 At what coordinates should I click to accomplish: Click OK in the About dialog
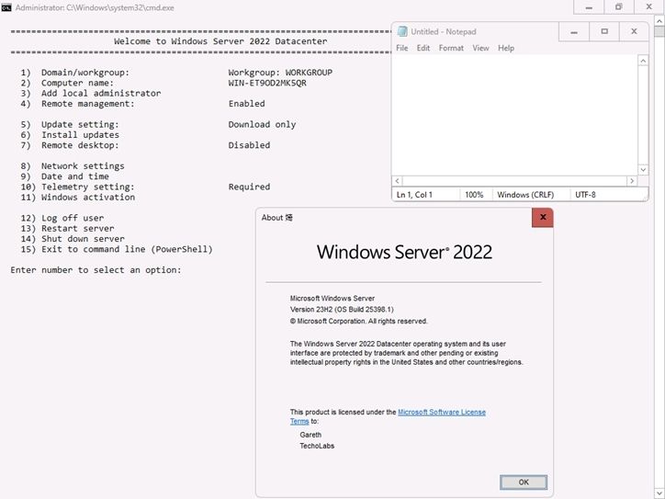tap(524, 482)
